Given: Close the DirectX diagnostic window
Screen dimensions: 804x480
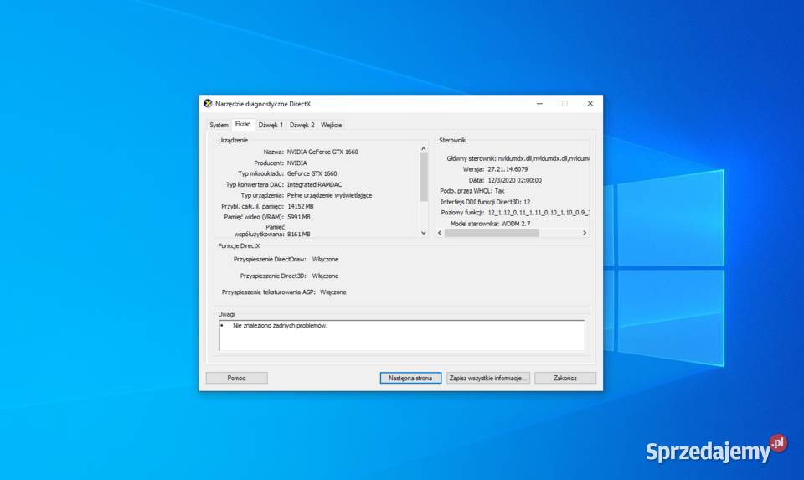Looking at the screenshot, I should (x=590, y=104).
